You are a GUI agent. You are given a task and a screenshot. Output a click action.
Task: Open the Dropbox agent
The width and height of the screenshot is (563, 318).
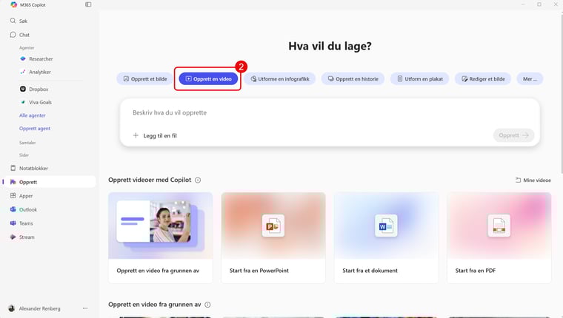pos(34,89)
